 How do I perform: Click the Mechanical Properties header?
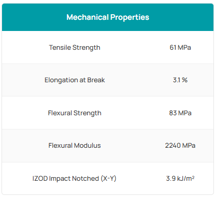108,17
